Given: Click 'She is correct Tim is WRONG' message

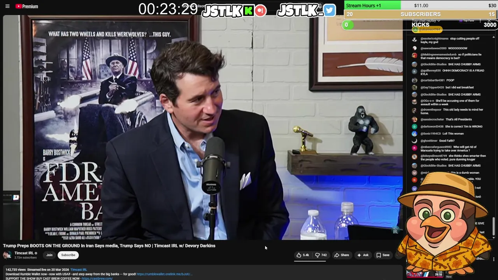Looking at the screenshot, I should coord(464,126).
